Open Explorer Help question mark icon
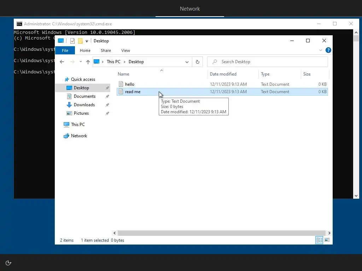This screenshot has width=362, height=271. pos(328,50)
